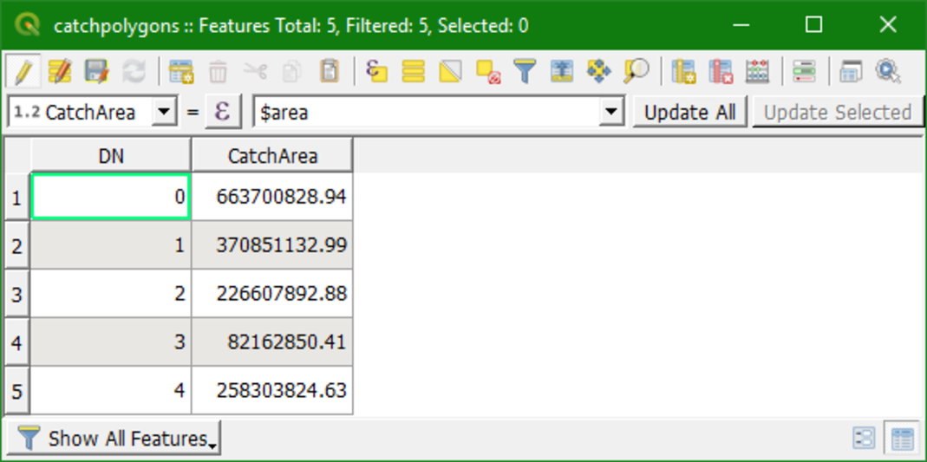Deselect all features icon
Screen dimensions: 927x462
(488, 72)
